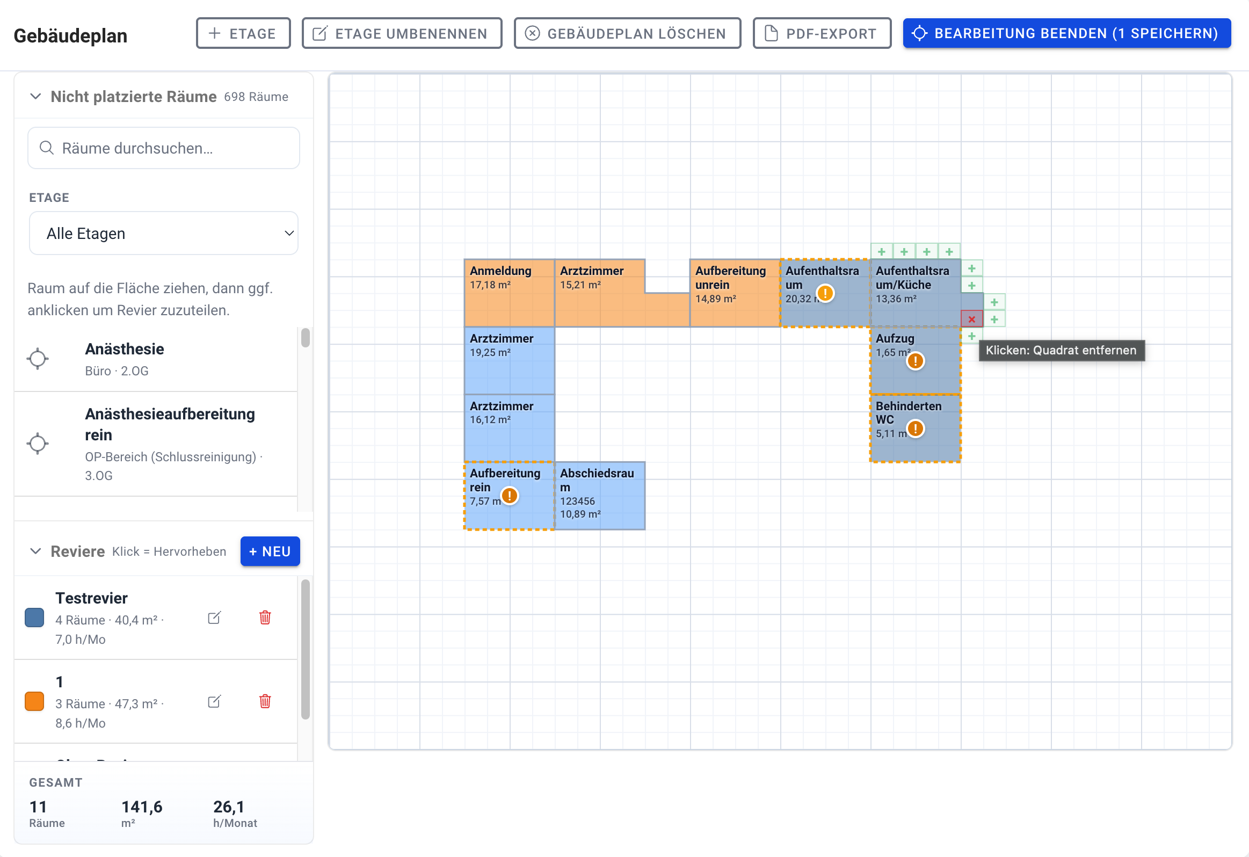Collapse the Reviere section
Image resolution: width=1249 pixels, height=857 pixels.
tap(35, 551)
